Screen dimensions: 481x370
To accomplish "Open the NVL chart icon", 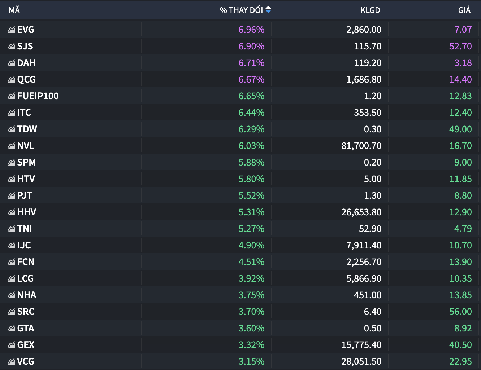I will pos(11,146).
